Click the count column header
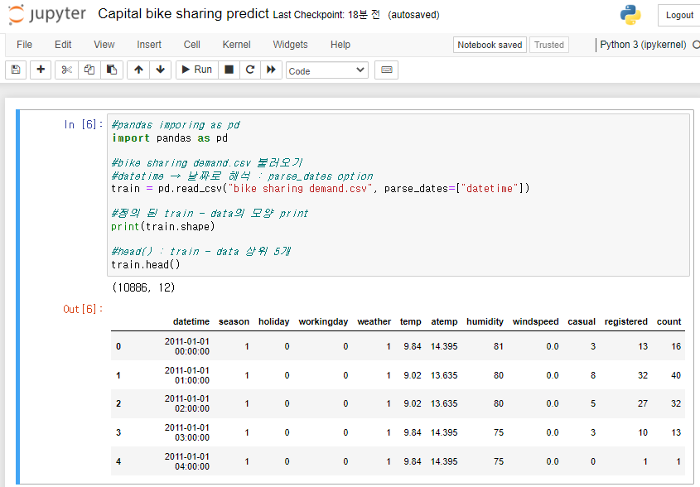 669,321
